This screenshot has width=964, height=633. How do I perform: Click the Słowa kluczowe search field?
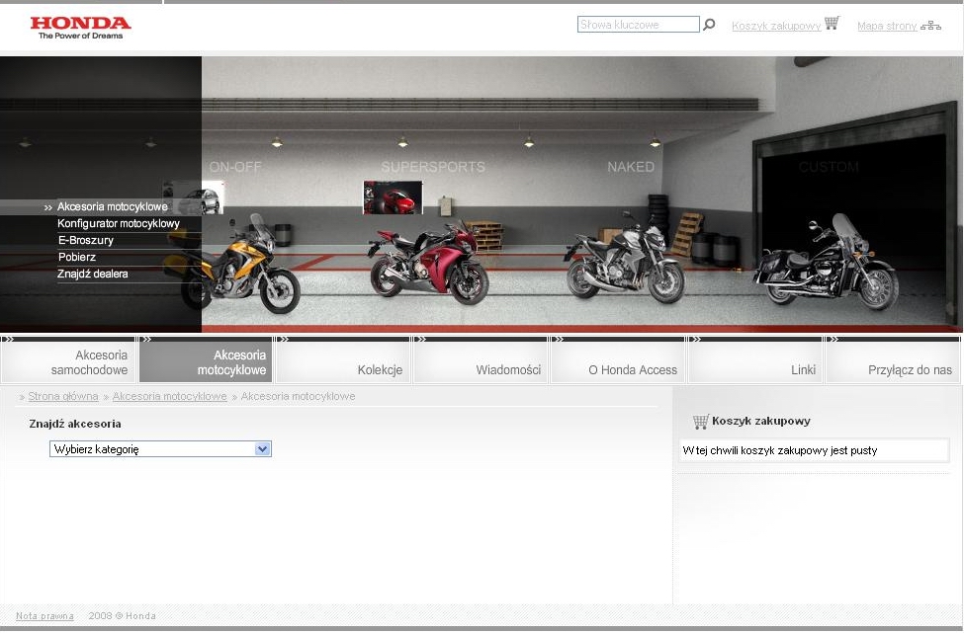[x=638, y=25]
